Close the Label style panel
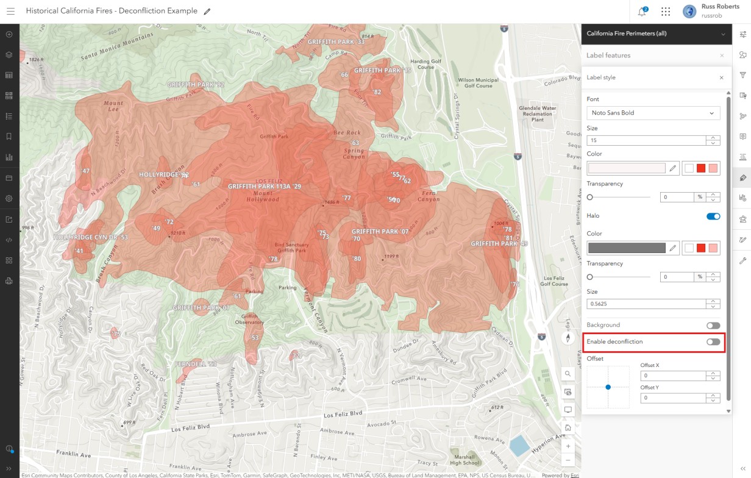The image size is (751, 478). pos(722,77)
